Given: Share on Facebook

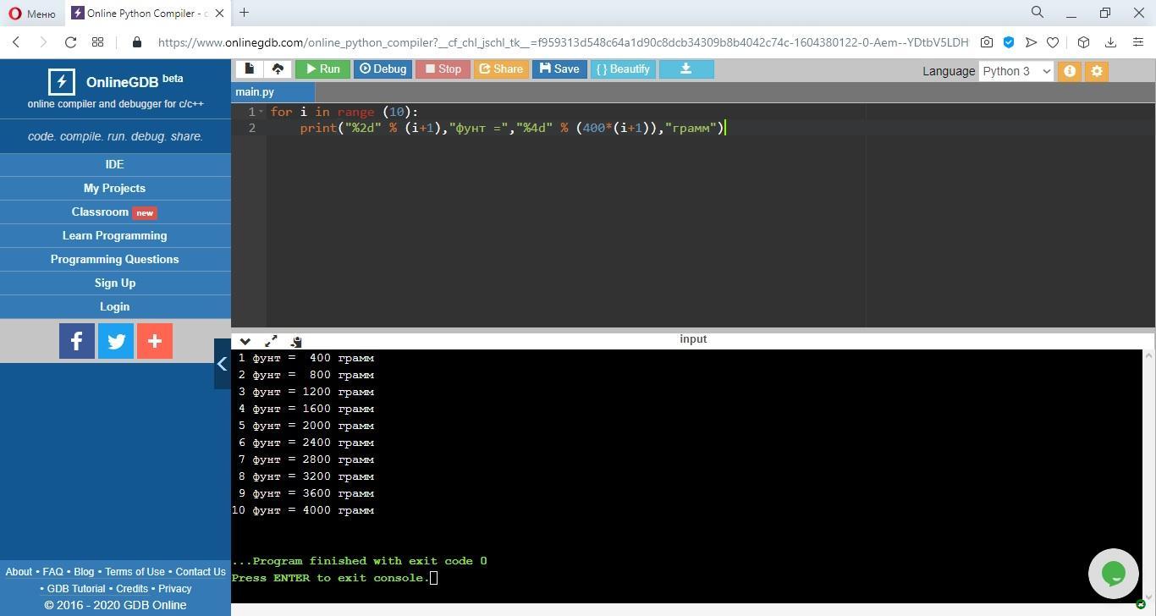Looking at the screenshot, I should click(x=77, y=341).
